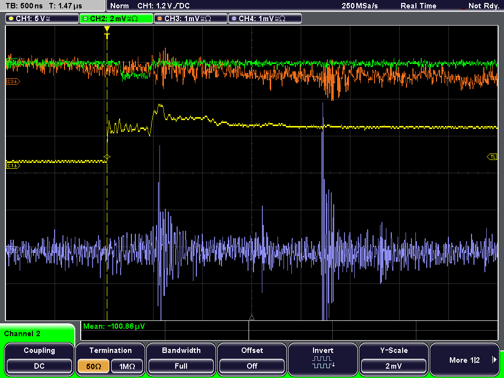Click the C1 ground level marker
This screenshot has height=378, width=504.
[x=13, y=165]
